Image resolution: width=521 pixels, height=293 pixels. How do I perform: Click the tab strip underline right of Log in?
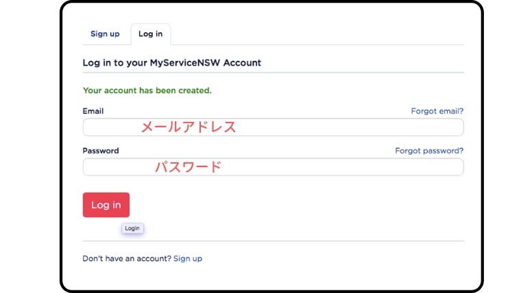tap(317, 44)
